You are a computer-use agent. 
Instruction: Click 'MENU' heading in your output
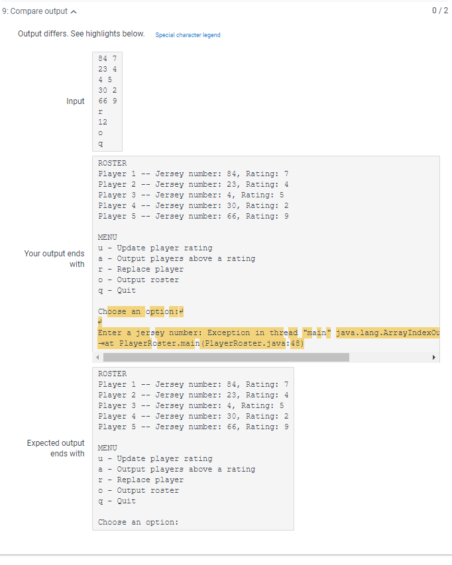(107, 237)
